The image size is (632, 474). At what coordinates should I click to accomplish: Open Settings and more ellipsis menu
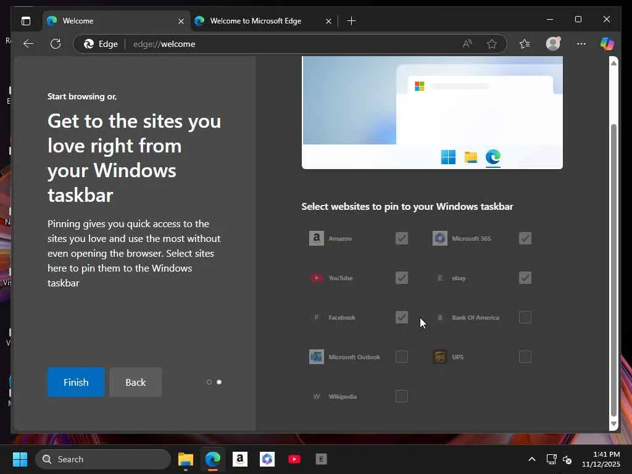[581, 44]
